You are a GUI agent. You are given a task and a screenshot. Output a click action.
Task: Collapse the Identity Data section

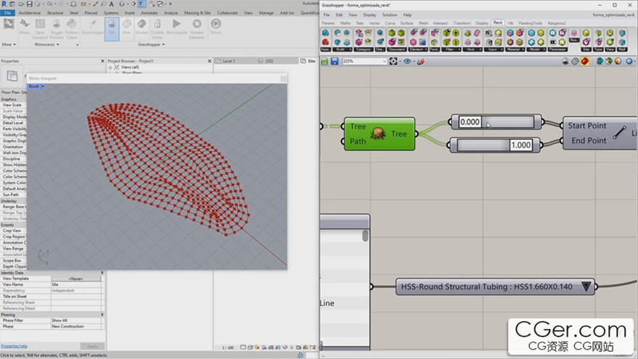click(x=102, y=273)
